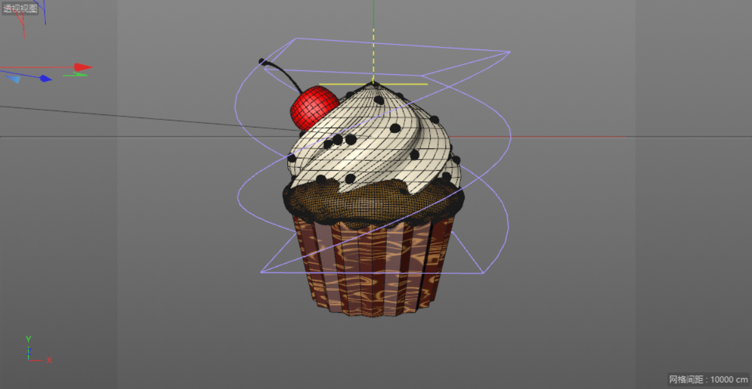The height and width of the screenshot is (389, 752).
Task: Click the yellow dashed vertical axis line
Action: (x=374, y=56)
